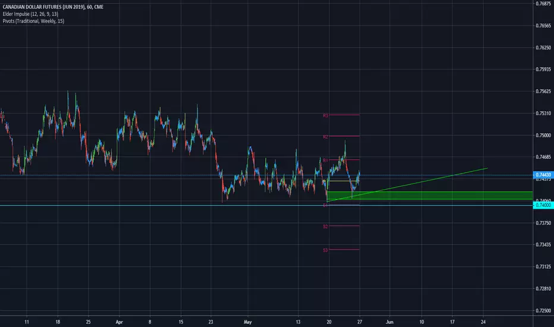The height and width of the screenshot is (327, 554).
Task: Click date 17 on the time axis
Action: point(452,322)
